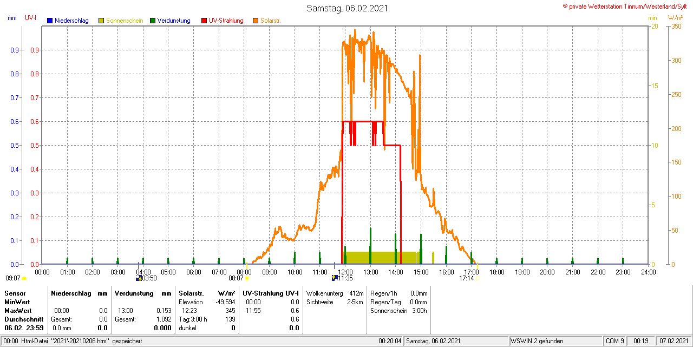
Task: Click the COM 9 status field
Action: (x=615, y=341)
